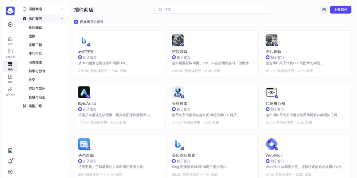Screen dimensions: 357x178
Task: Click the document icon at sidebar bottom
Action: tap(10, 151)
